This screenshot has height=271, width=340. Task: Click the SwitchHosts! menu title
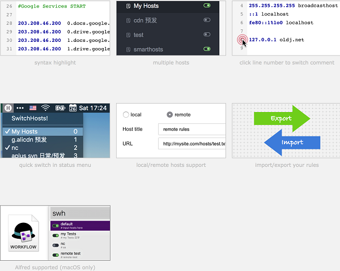(x=29, y=118)
